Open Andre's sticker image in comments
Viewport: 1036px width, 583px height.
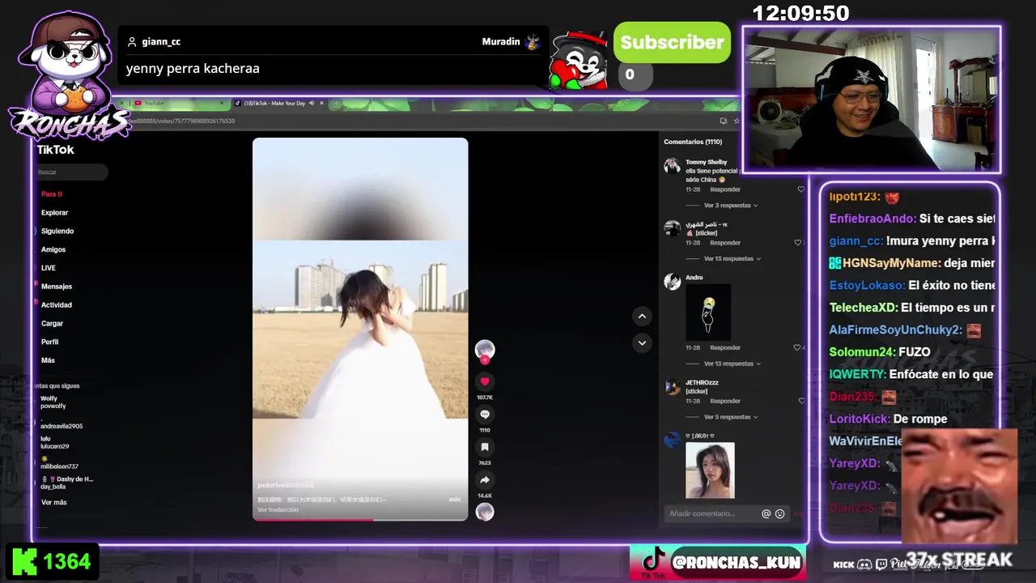708,312
